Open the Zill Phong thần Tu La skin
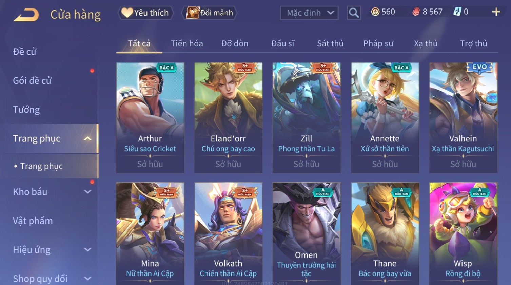Viewport: 511px width, 285px height. click(x=307, y=118)
